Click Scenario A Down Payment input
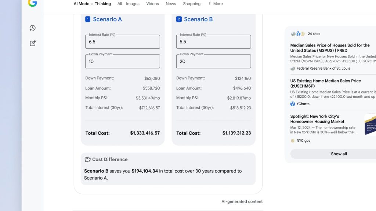This screenshot has width=376, height=211. 123,62
